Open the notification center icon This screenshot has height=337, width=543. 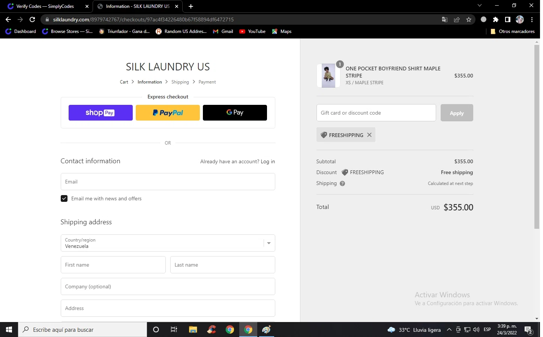[529, 330]
